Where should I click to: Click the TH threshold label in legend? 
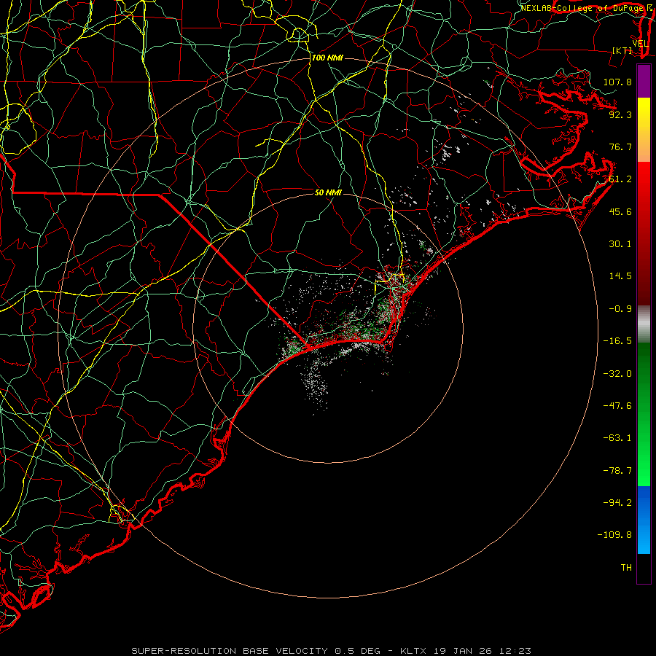pyautogui.click(x=626, y=568)
